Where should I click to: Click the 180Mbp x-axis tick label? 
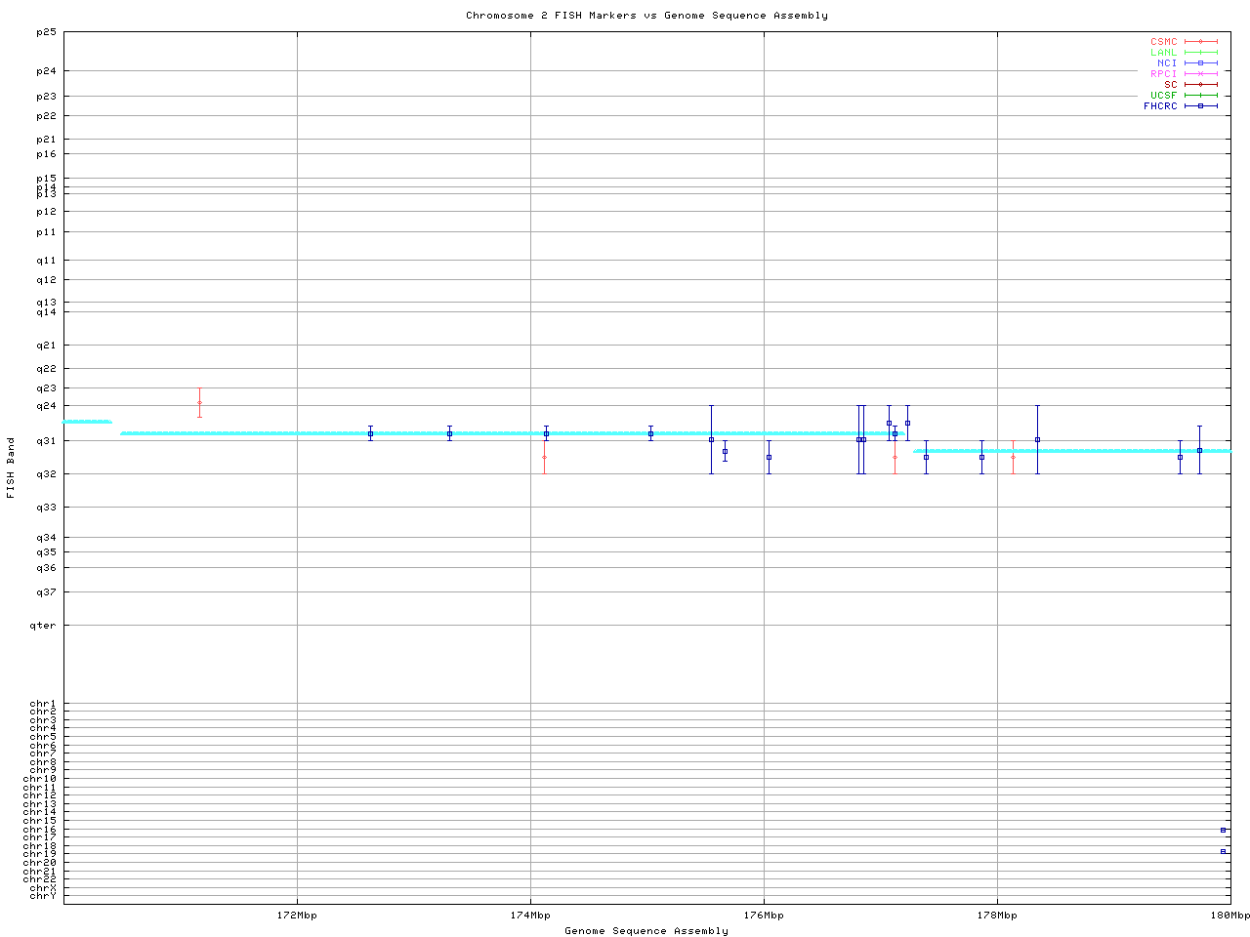[1229, 916]
